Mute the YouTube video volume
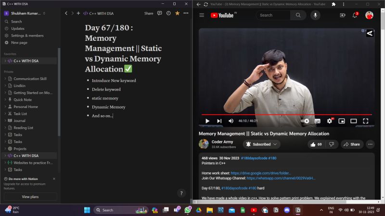The width and height of the screenshot is (385, 216). tap(231, 121)
